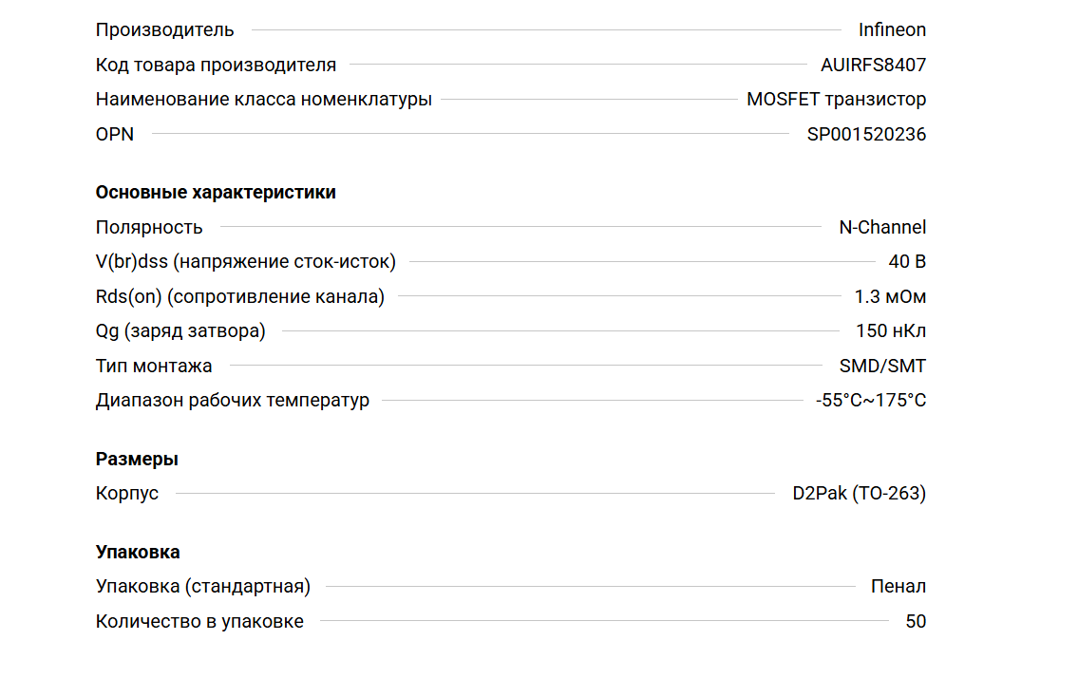Click the 'Тип монтажа' label
The image size is (1078, 678).
click(154, 367)
